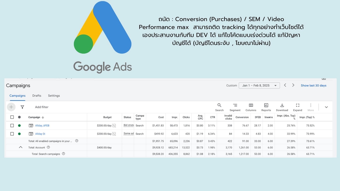Image resolution: width=340 pixels, height=191 pixels.
Task: Click Show last 30 days link
Action: (313, 86)
